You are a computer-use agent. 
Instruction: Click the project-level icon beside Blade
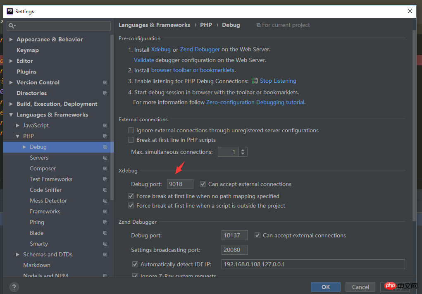[105, 233]
